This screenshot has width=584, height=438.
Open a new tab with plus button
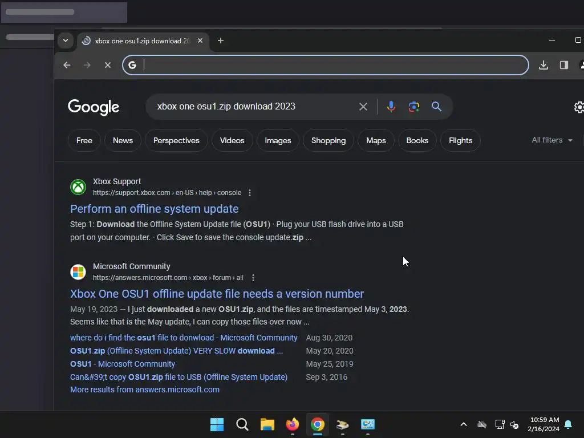[x=221, y=40]
